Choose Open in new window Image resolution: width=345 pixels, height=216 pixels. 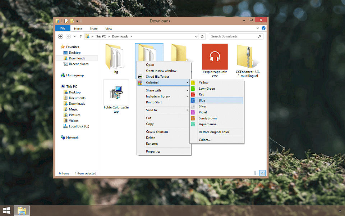point(164,71)
